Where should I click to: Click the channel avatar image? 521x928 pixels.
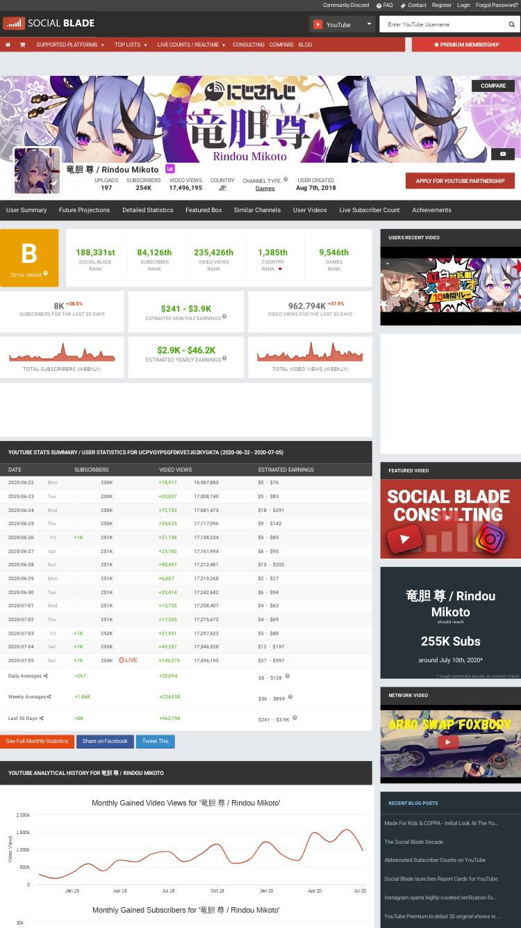pos(38,171)
